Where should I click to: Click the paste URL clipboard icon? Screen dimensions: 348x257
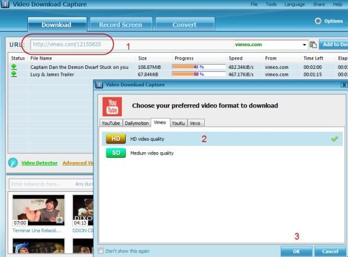click(313, 45)
